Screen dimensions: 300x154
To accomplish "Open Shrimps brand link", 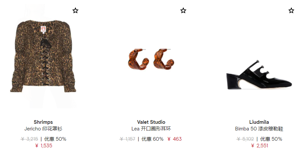I will tap(43, 122).
